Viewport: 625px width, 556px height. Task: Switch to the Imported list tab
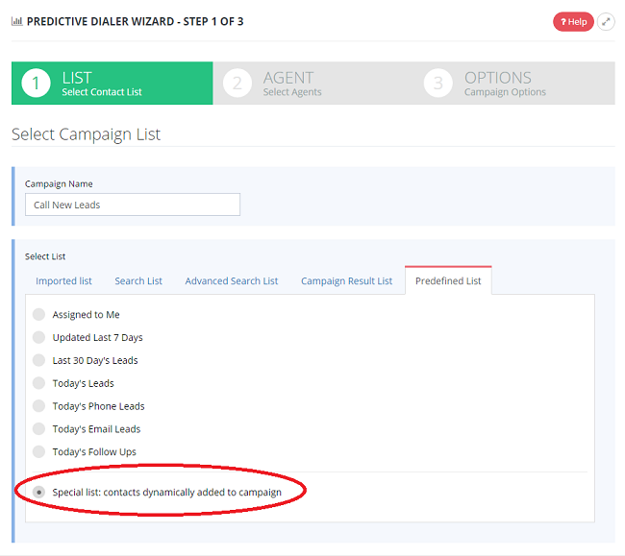(63, 281)
